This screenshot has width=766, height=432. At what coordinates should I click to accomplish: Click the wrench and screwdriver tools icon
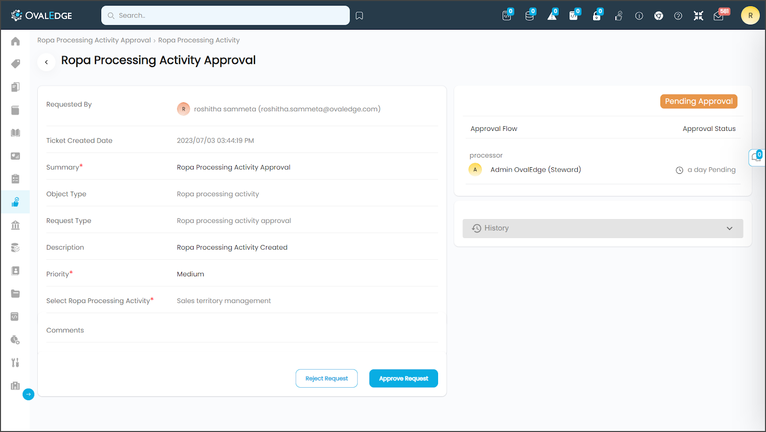(16, 363)
